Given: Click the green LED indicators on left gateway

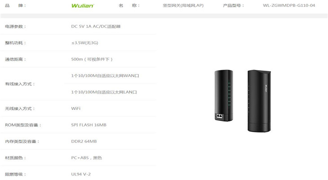Looking at the screenshot, I should 229,94.
